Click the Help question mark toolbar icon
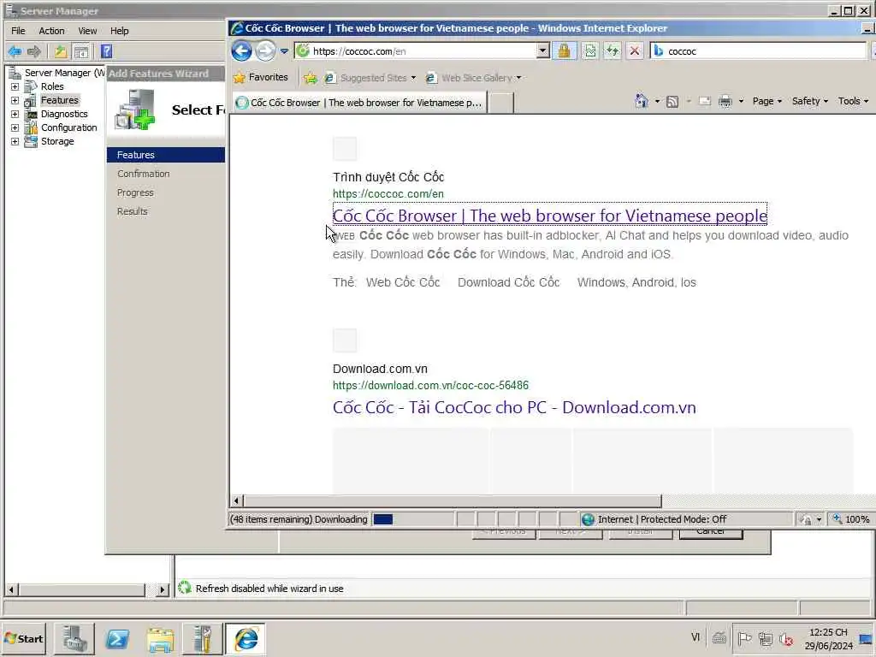The height and width of the screenshot is (657, 876). pyautogui.click(x=106, y=52)
